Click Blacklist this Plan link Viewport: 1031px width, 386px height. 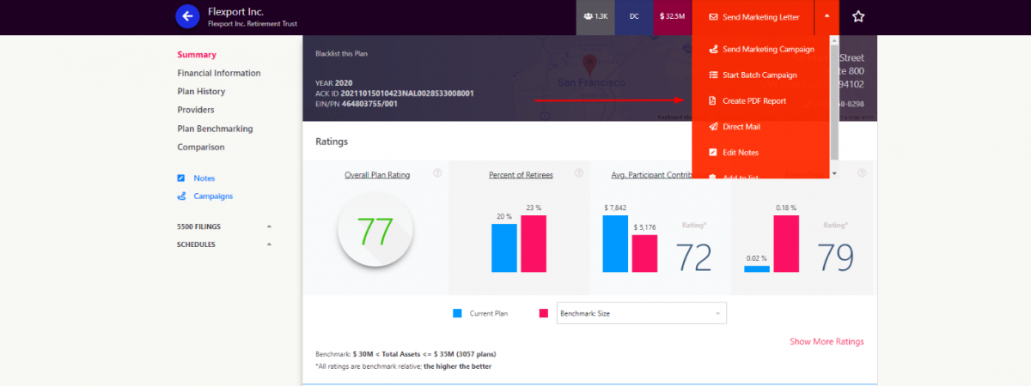coord(343,53)
